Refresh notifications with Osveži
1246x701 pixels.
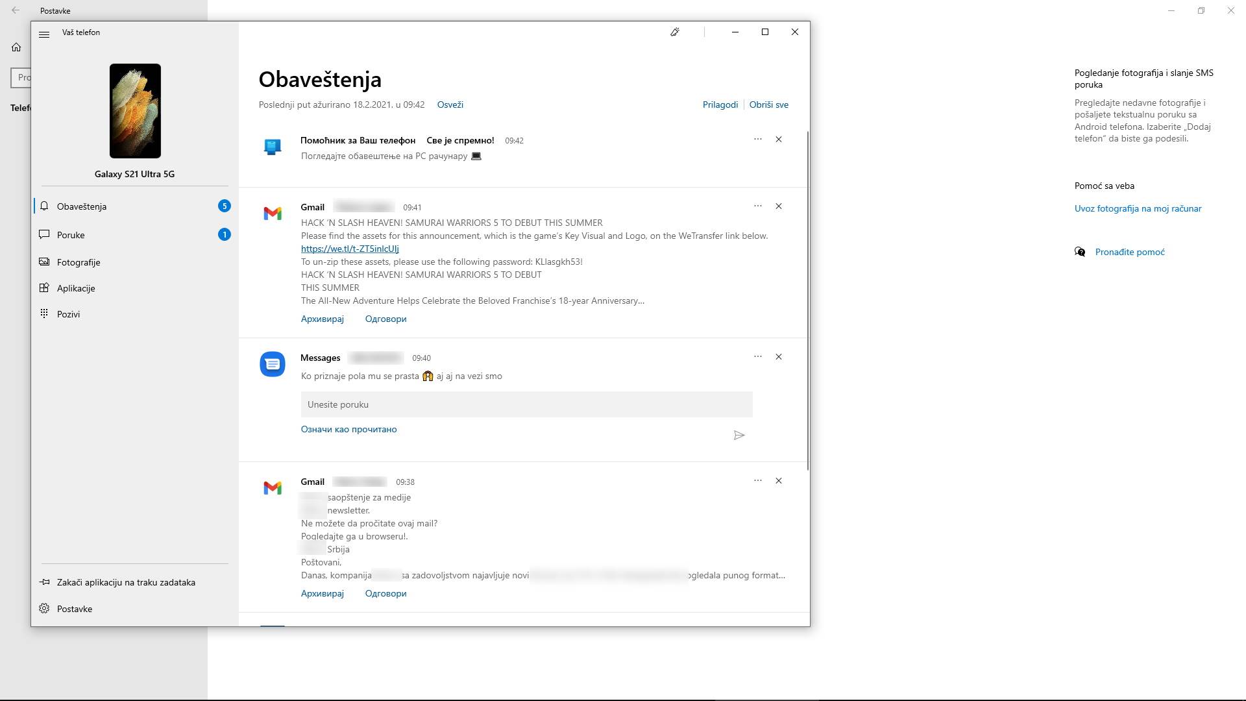point(450,105)
